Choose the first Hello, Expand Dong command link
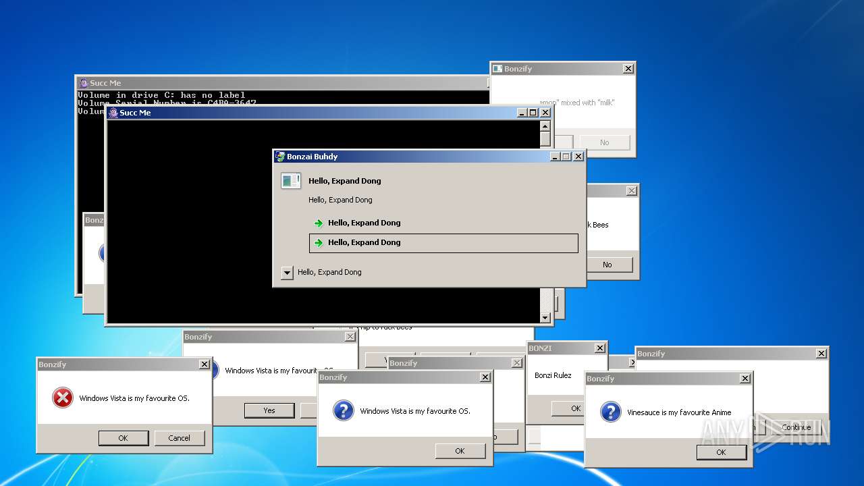 (443, 223)
